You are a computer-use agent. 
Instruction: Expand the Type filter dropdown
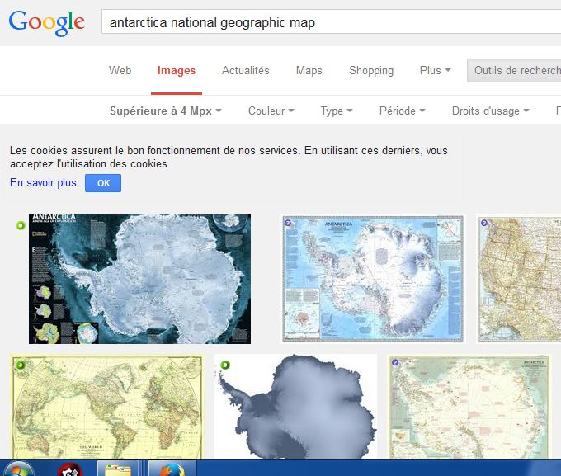[x=337, y=111]
